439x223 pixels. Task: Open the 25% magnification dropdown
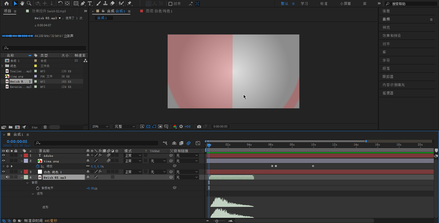tap(100, 126)
